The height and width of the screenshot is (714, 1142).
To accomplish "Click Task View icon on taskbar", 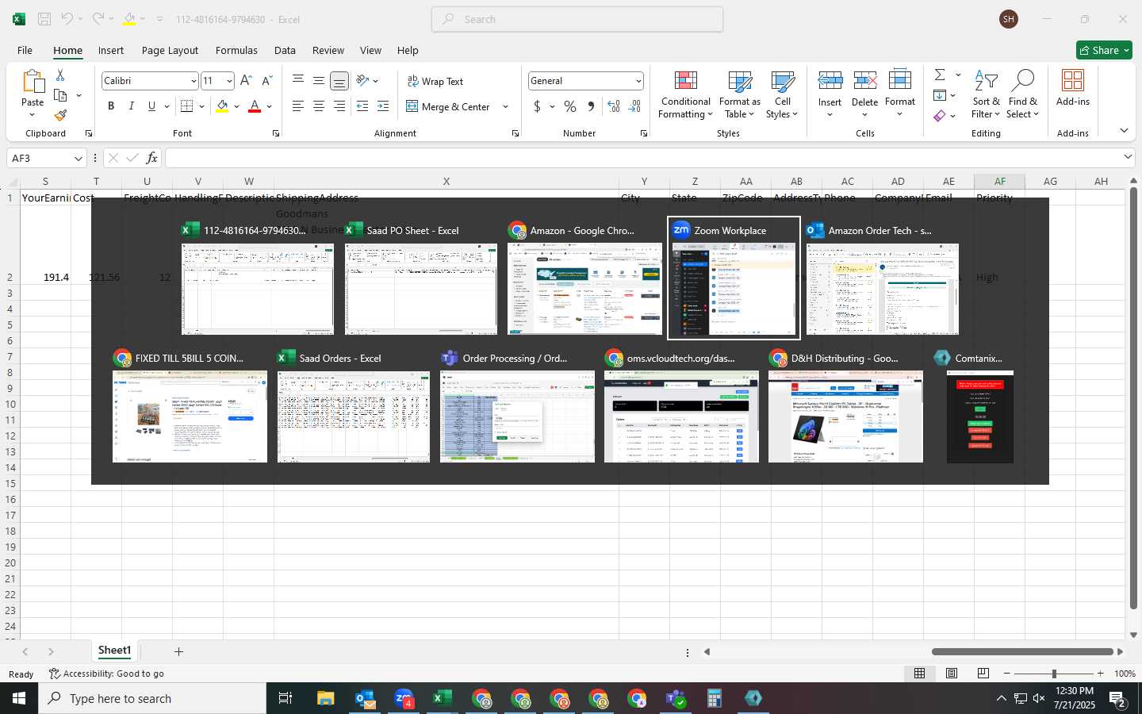I will click(x=285, y=698).
